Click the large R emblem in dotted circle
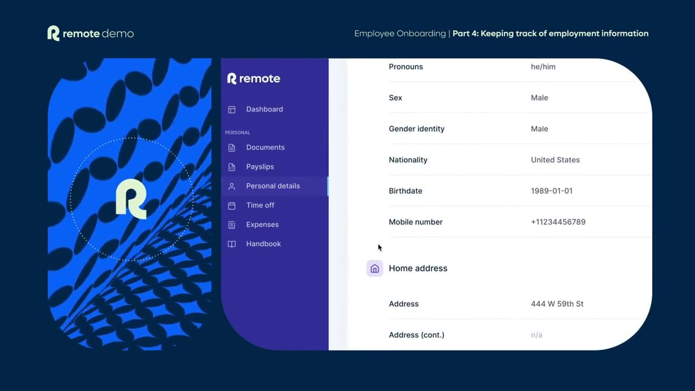Screen dimensions: 695x391 (131, 199)
